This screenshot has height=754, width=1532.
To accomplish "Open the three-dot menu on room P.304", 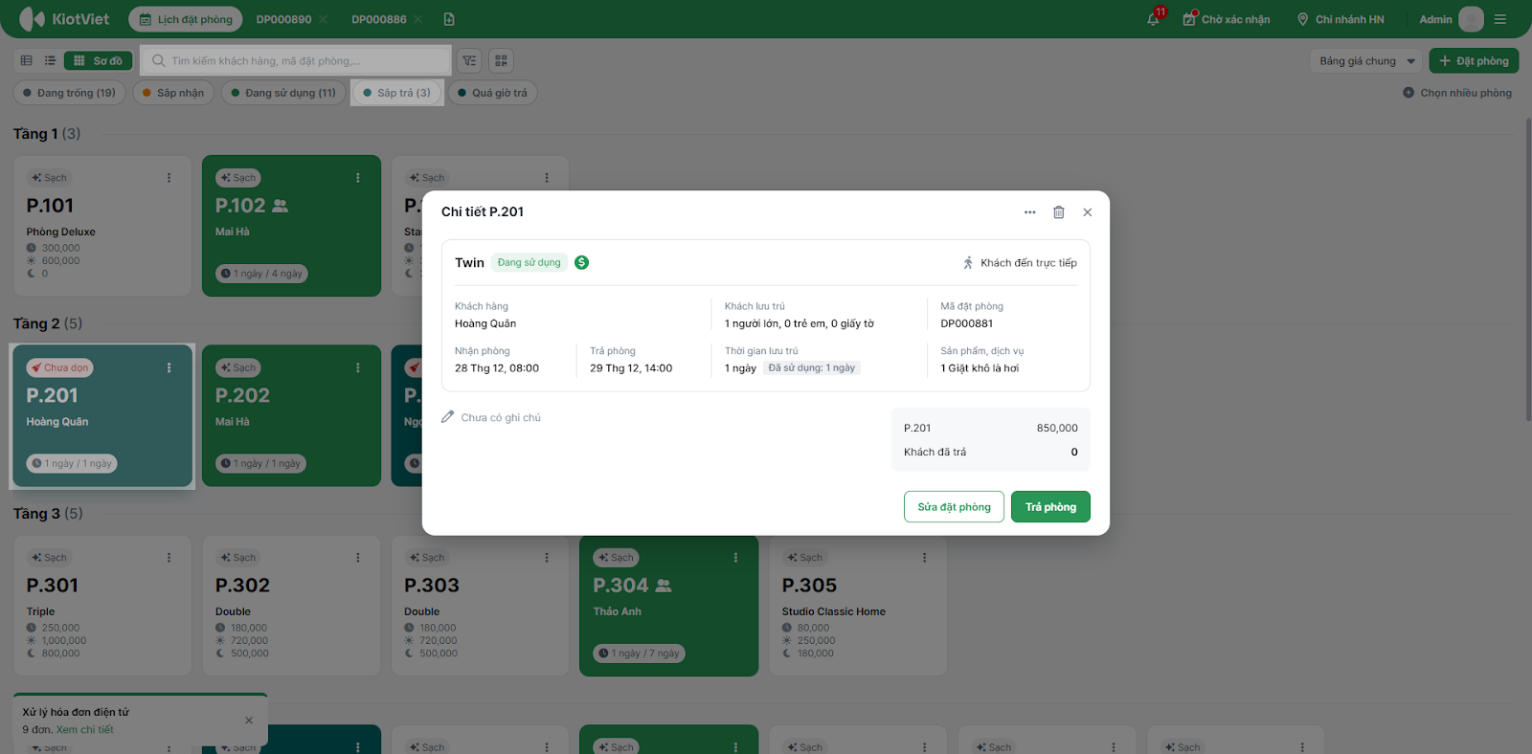I will 735,557.
